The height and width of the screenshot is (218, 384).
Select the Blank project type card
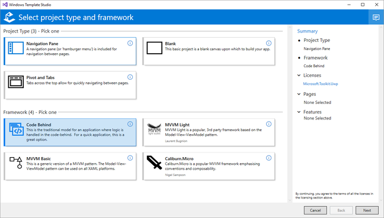click(x=209, y=51)
